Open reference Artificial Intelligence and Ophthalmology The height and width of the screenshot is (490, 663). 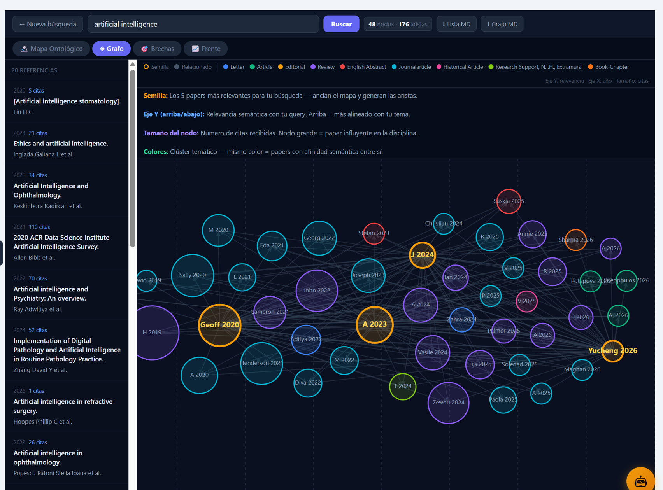pos(51,191)
